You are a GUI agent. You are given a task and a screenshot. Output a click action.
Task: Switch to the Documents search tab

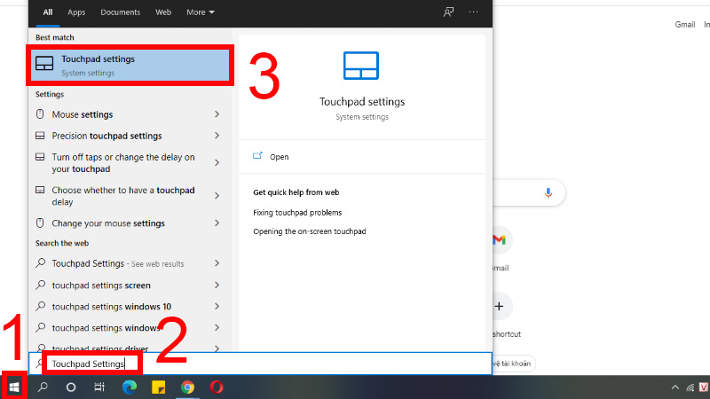121,12
